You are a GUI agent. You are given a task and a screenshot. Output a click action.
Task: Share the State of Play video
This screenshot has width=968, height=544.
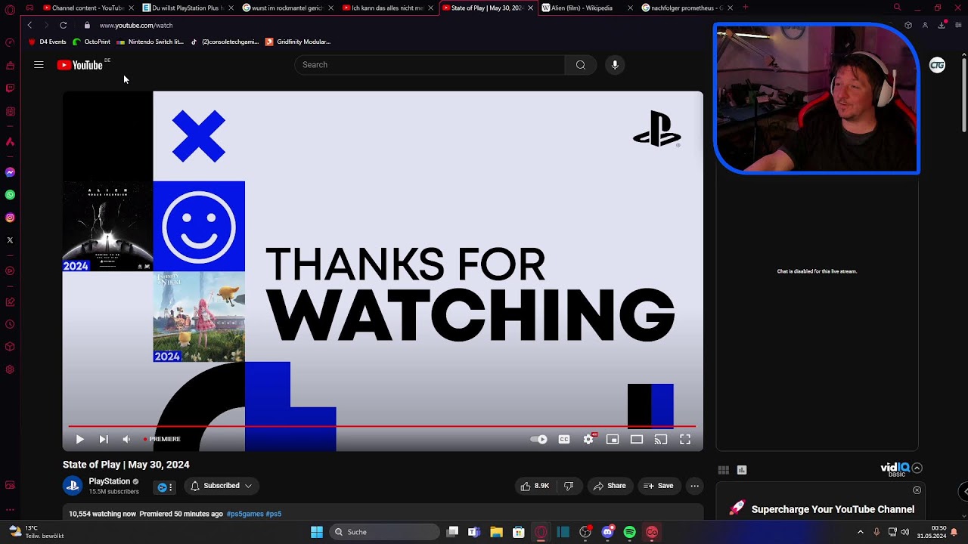(x=609, y=486)
